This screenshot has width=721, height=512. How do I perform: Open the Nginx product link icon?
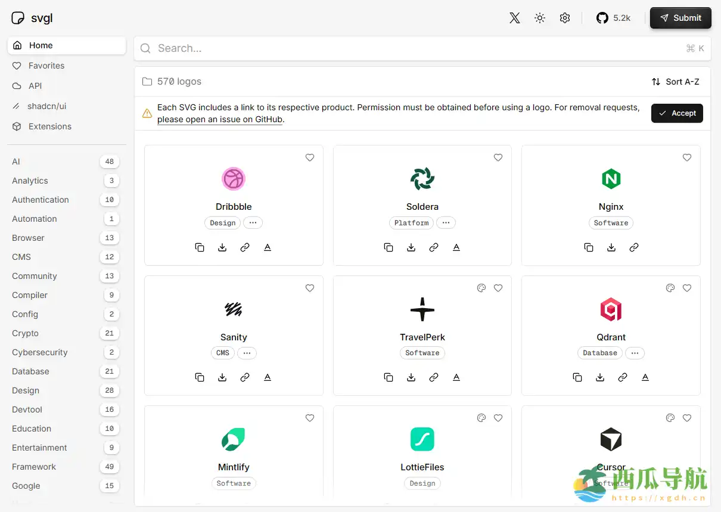click(x=634, y=247)
